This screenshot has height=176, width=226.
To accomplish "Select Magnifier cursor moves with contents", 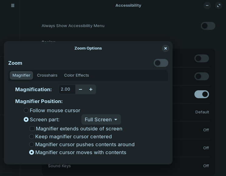I will [32, 152].
